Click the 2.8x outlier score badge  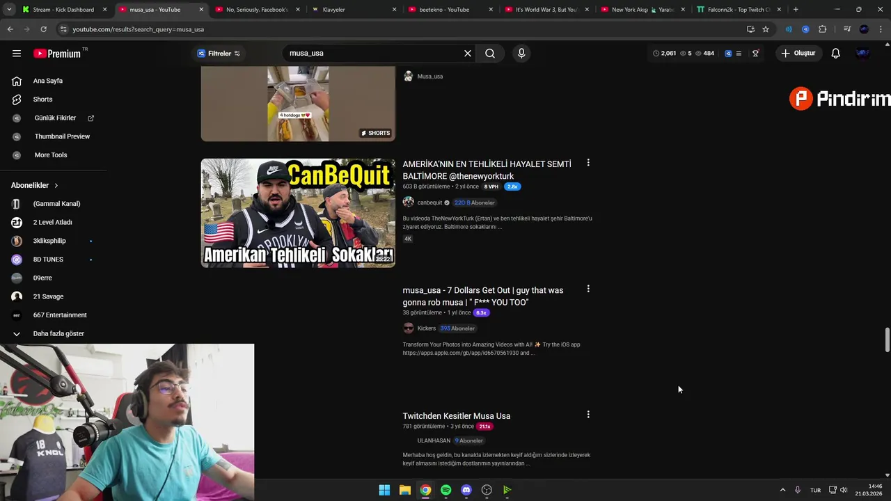pyautogui.click(x=512, y=186)
